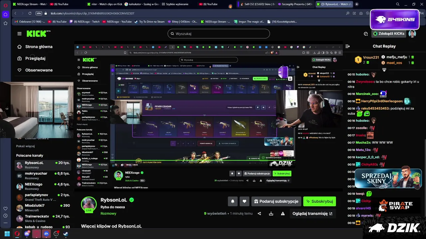Open recommended channel parisplatynov
Image resolution: width=426 pixels, height=239 pixels.
[x=43, y=197]
